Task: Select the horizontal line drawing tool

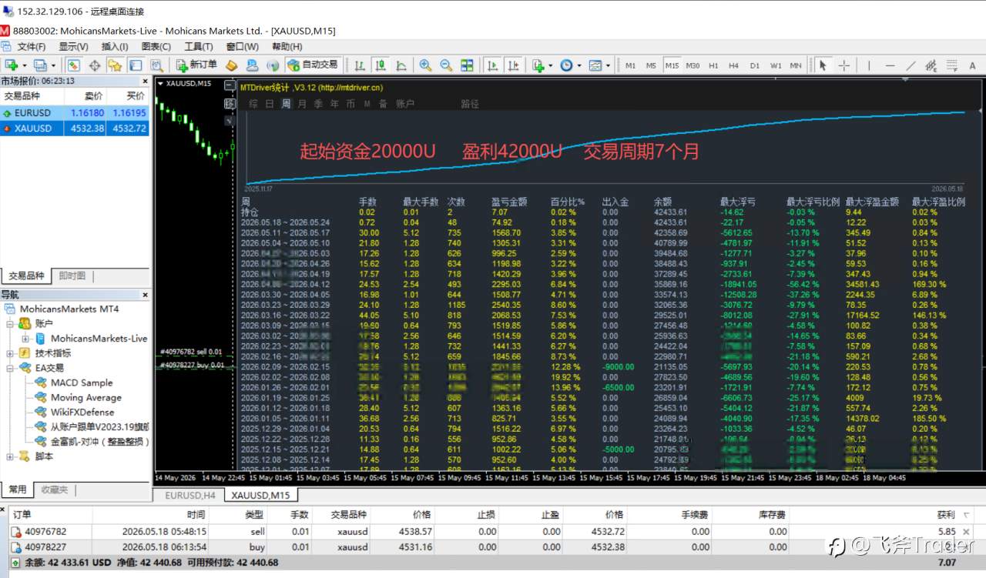Action: tap(890, 65)
